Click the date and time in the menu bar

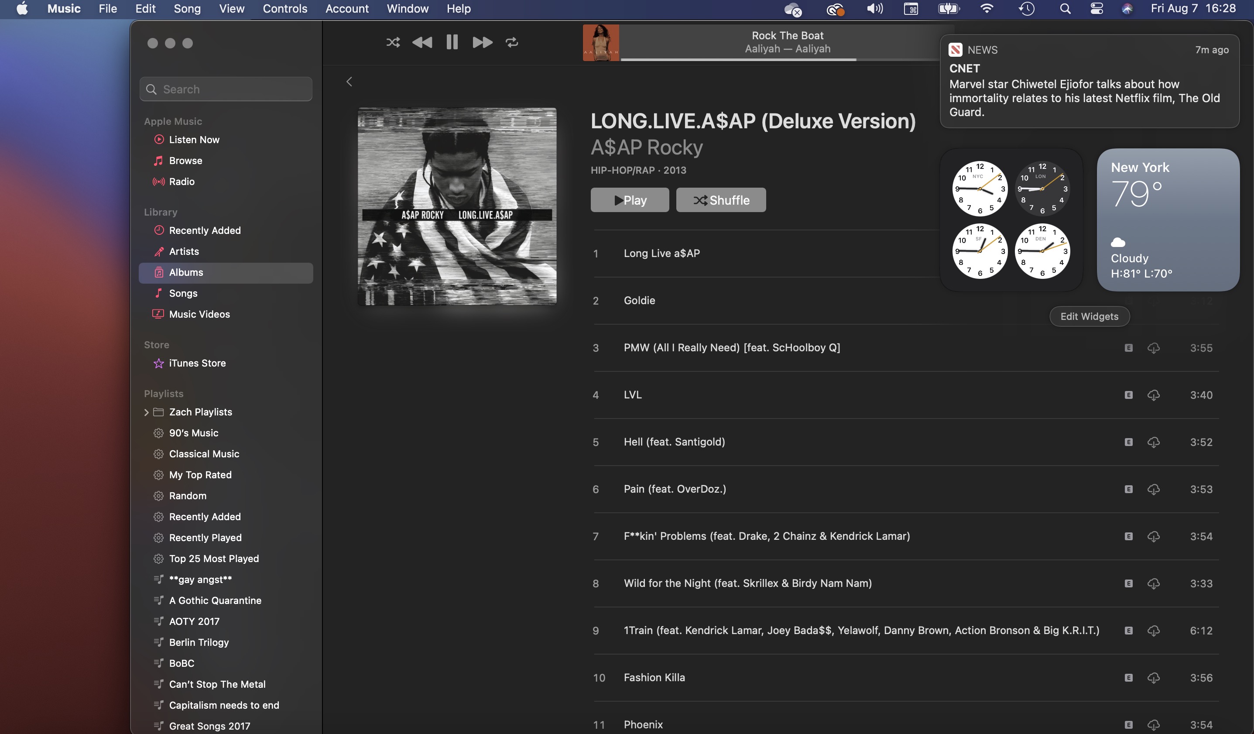tap(1193, 8)
